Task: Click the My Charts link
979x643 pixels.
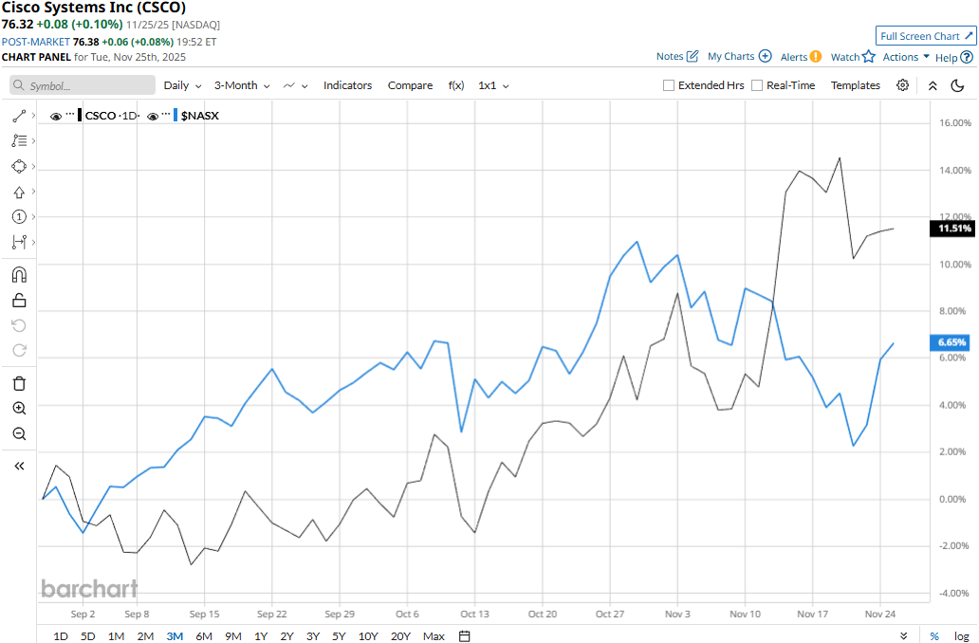Action: pos(730,56)
